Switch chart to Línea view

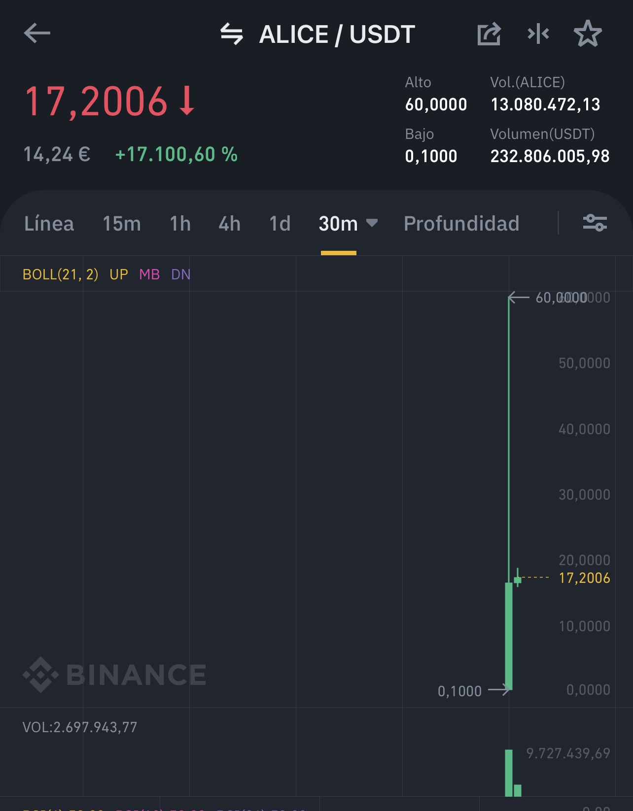point(49,224)
